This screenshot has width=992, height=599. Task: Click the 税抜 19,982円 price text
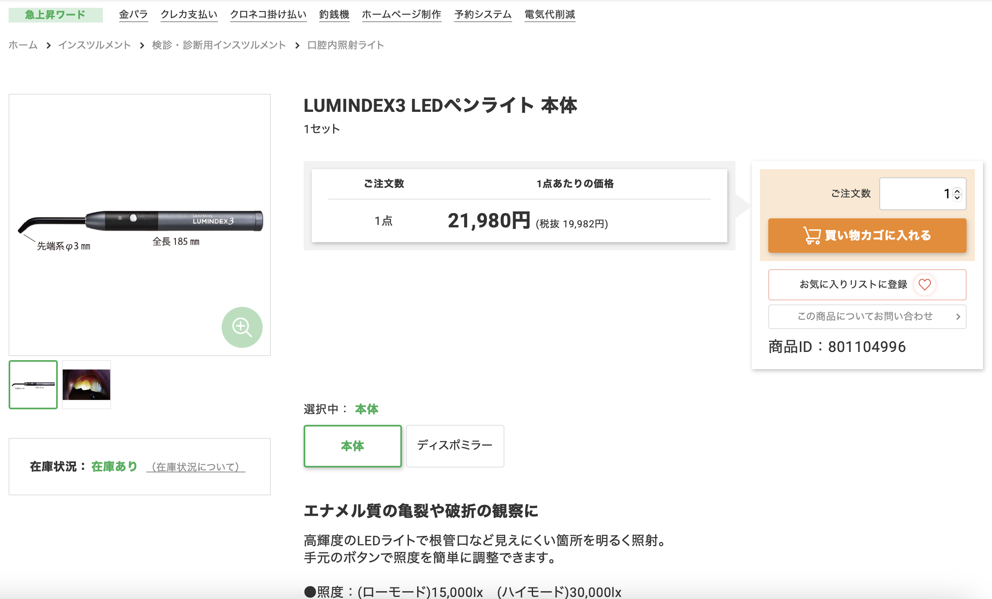tap(572, 224)
